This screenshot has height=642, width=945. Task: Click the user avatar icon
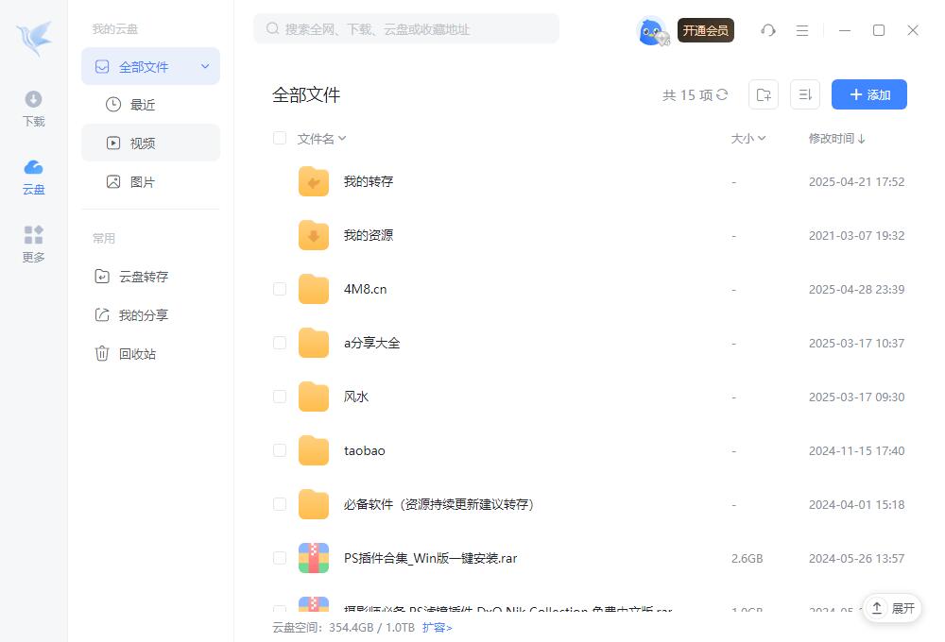click(652, 30)
